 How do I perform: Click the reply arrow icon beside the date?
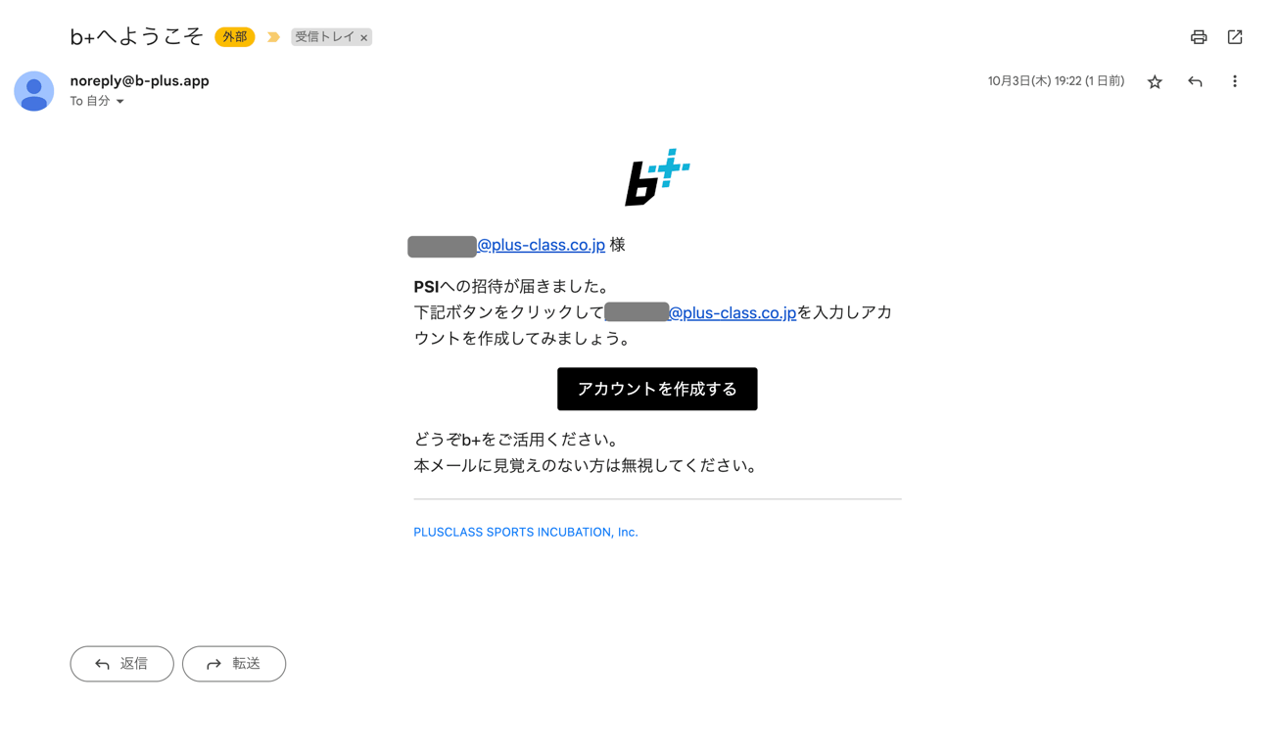tap(1195, 82)
